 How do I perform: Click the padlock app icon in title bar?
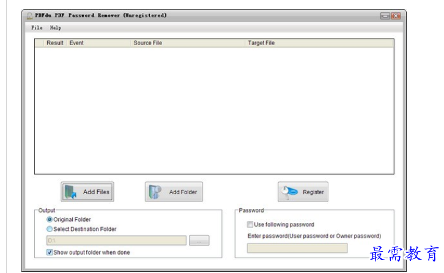[x=29, y=16]
